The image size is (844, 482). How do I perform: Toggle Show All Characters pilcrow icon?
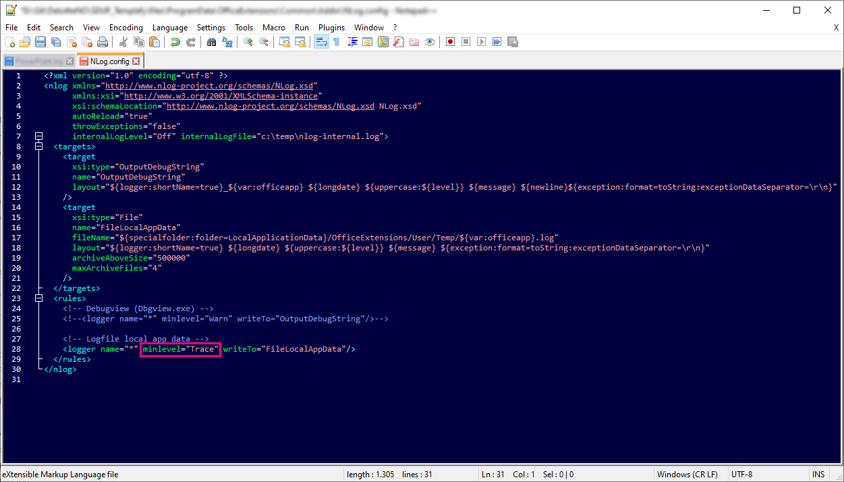pos(337,42)
